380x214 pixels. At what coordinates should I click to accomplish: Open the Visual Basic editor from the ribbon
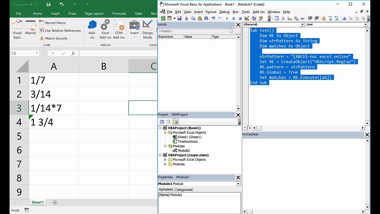pos(17,30)
